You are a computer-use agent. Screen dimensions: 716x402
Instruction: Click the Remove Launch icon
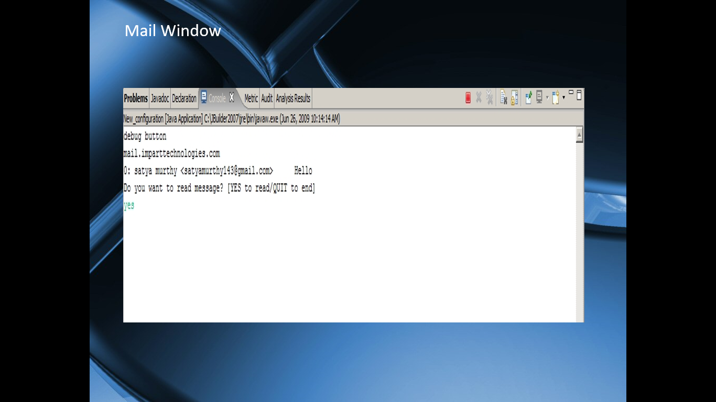coord(479,97)
